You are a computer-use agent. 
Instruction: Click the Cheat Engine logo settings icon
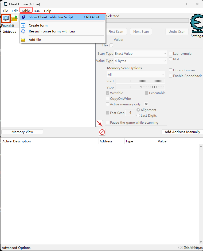pos(197,23)
